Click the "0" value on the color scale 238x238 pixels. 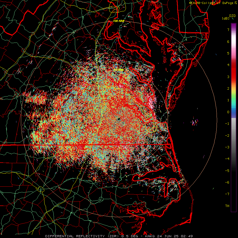click(228, 112)
